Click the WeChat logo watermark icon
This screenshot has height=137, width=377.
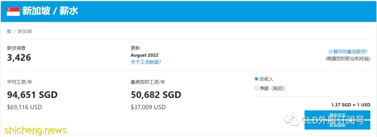tap(292, 120)
